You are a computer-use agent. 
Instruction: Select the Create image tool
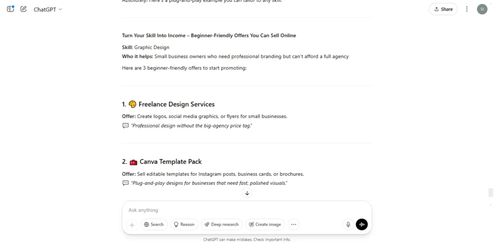265,225
